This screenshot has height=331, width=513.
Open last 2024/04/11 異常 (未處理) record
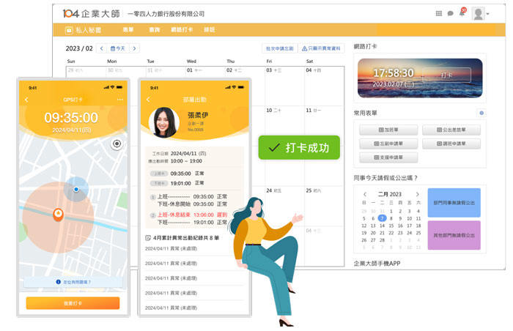[x=171, y=308]
